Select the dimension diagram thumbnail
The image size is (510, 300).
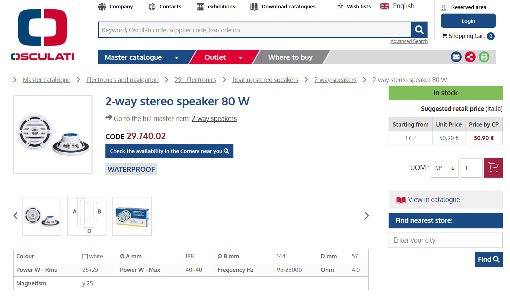click(87, 216)
